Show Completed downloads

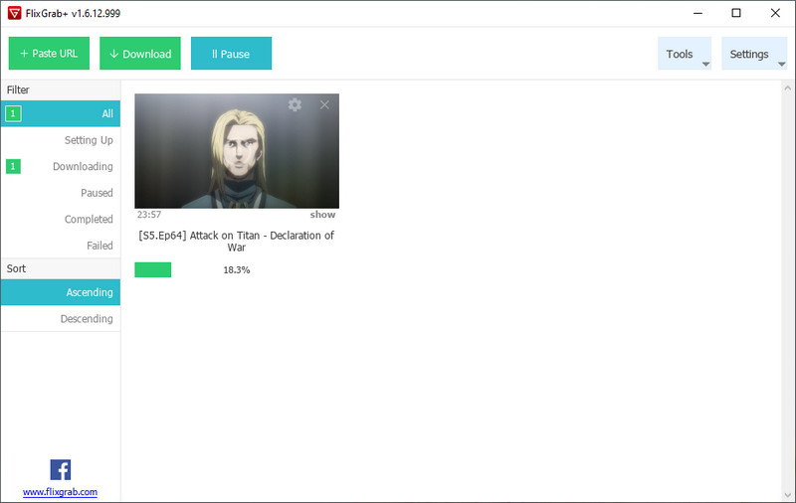(61, 219)
